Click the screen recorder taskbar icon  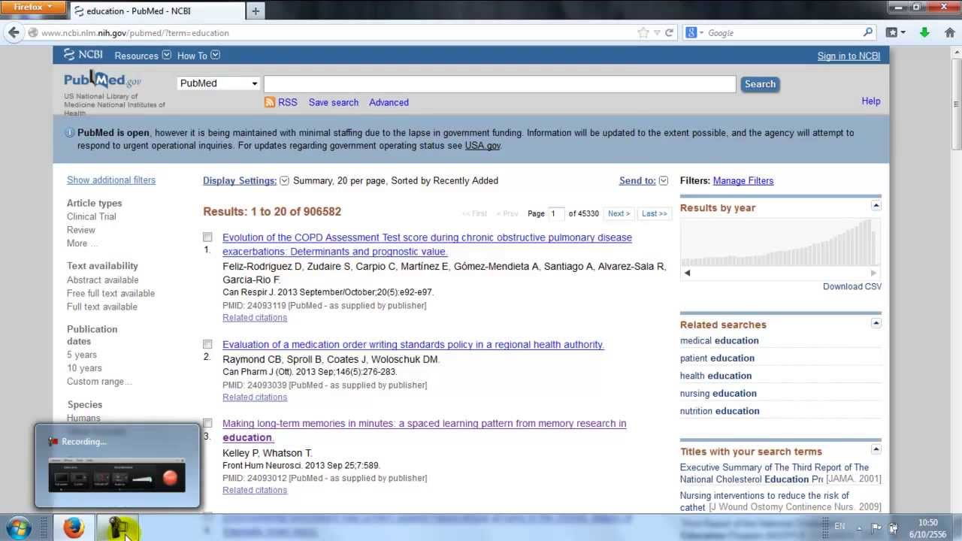116,527
